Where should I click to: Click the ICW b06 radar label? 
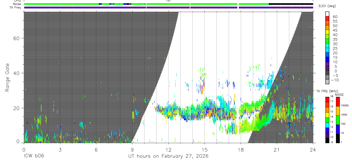click(x=34, y=156)
